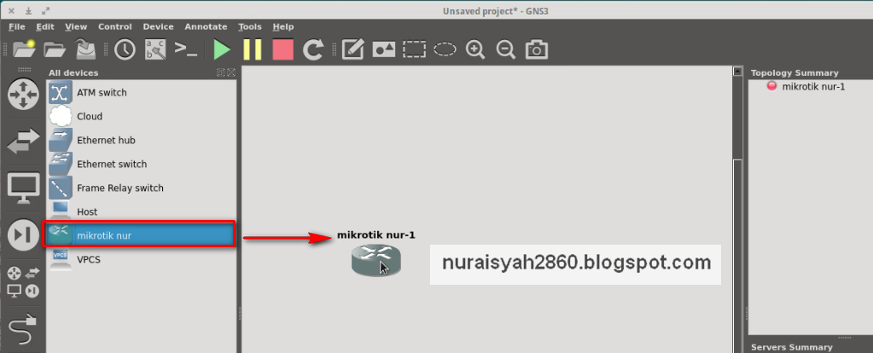Click the Open project folder icon
The width and height of the screenshot is (873, 353).
click(55, 49)
